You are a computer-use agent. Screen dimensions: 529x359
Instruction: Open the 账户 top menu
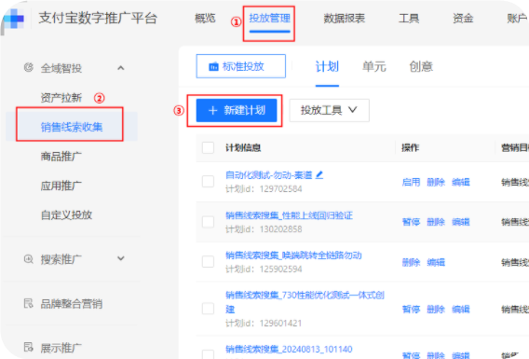[517, 19]
